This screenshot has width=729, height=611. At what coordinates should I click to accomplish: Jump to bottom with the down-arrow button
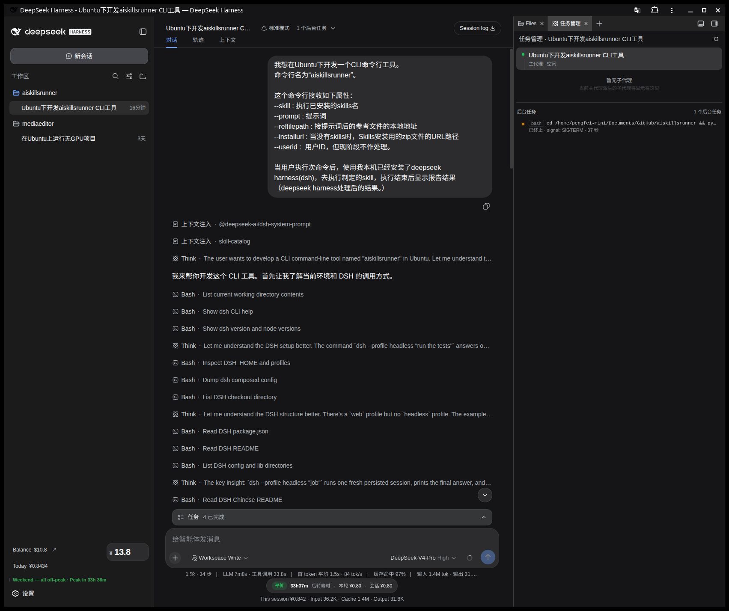click(x=485, y=495)
